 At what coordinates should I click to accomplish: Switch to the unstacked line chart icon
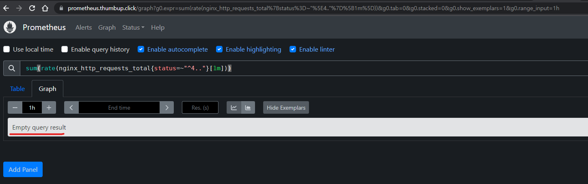(x=234, y=108)
